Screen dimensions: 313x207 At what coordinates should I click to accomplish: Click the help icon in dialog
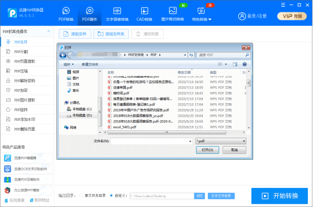[x=245, y=64]
